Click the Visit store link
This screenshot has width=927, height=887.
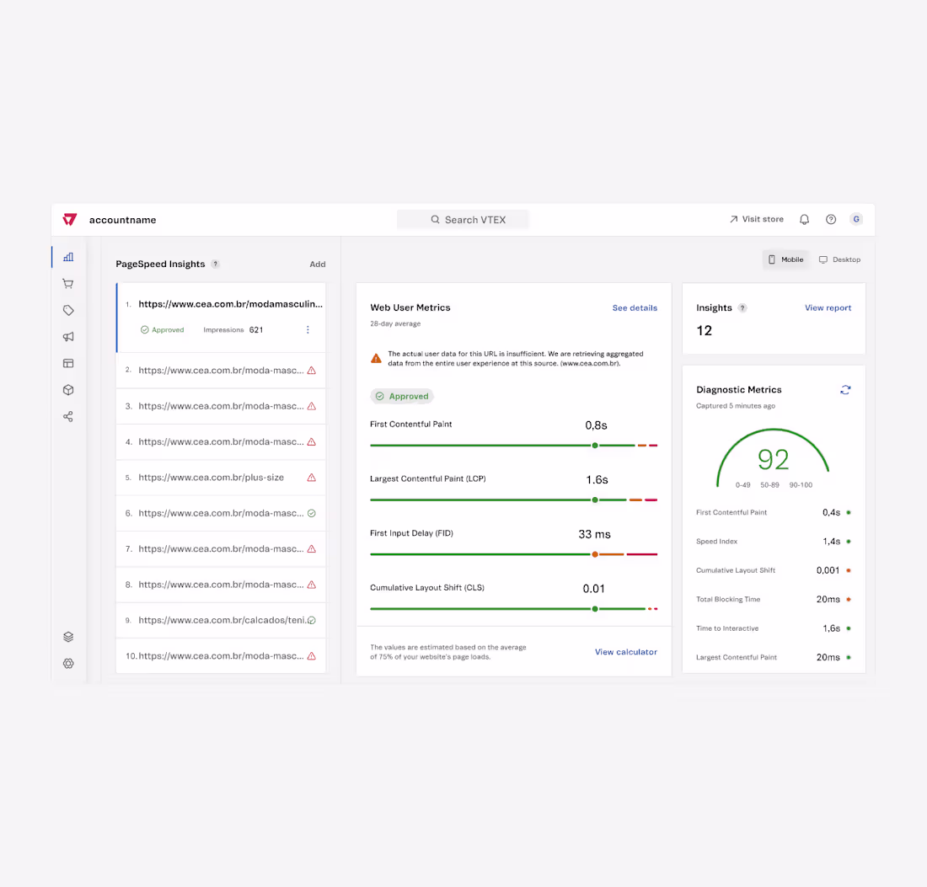(756, 219)
